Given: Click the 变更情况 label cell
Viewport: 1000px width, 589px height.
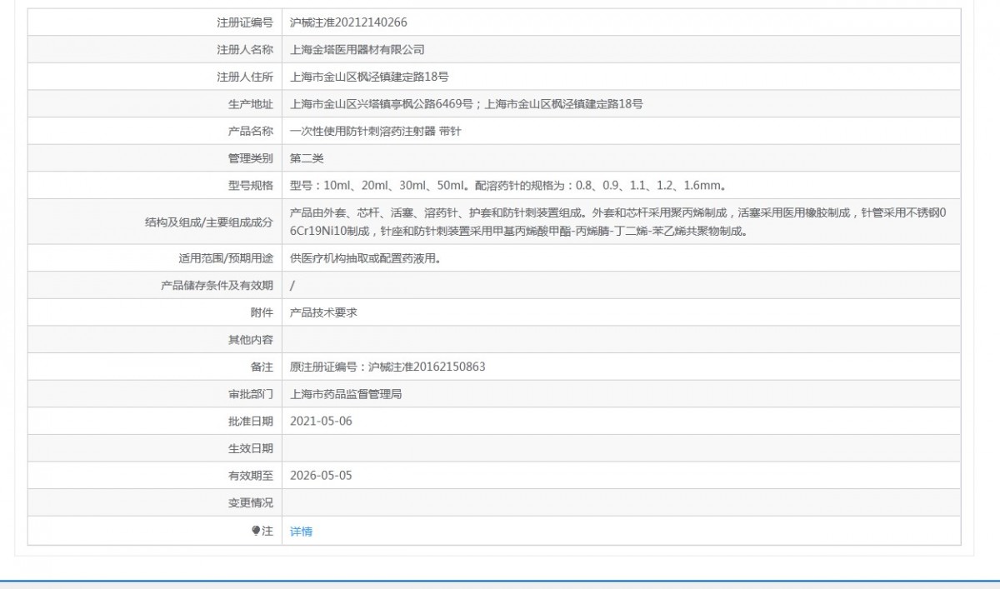Looking at the screenshot, I should (x=155, y=502).
